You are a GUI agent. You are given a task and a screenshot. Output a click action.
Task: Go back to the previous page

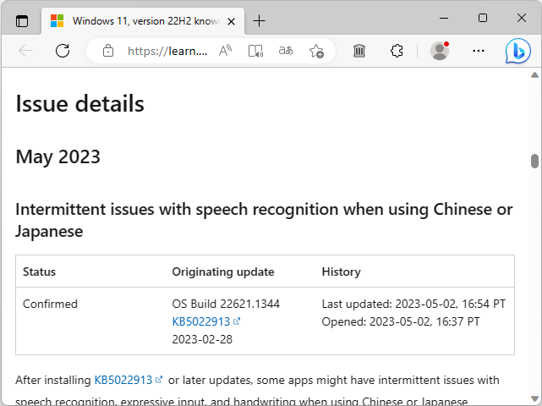(x=25, y=51)
